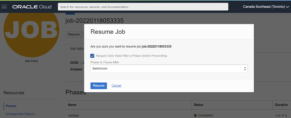The image size is (291, 118).
Task: Click the Switchover dropdown up-down arrows
Action: [245, 69]
